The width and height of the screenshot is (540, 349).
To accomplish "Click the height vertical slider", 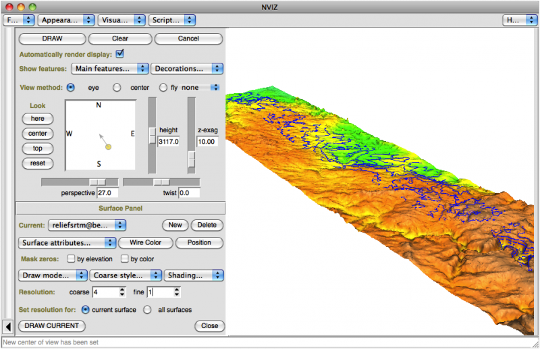I will click(x=153, y=134).
